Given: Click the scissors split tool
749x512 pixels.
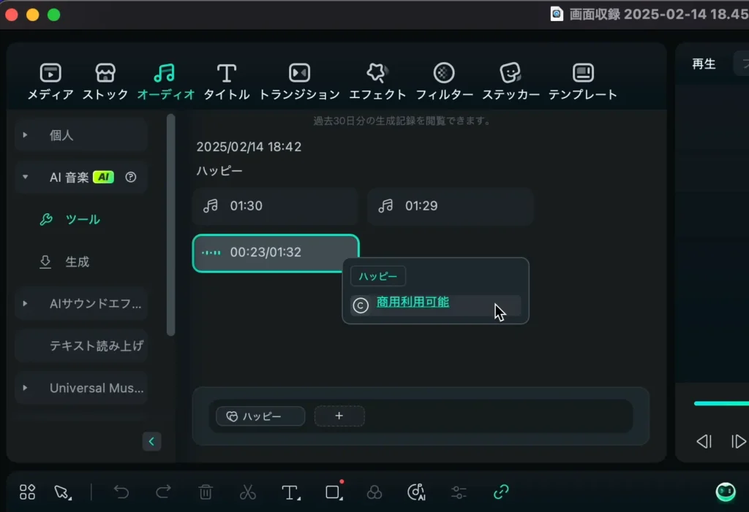Looking at the screenshot, I should pos(248,492).
